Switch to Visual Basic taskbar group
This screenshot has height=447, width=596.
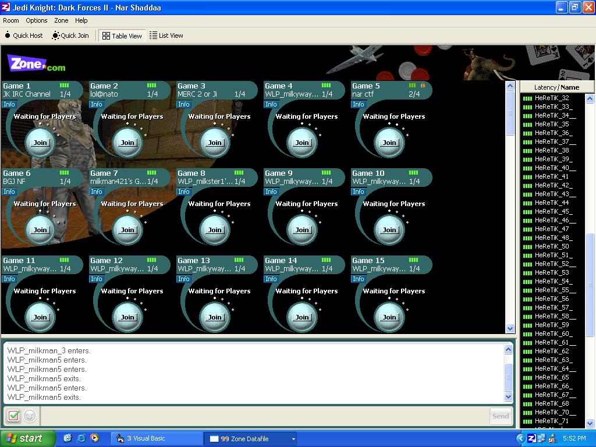point(157,439)
